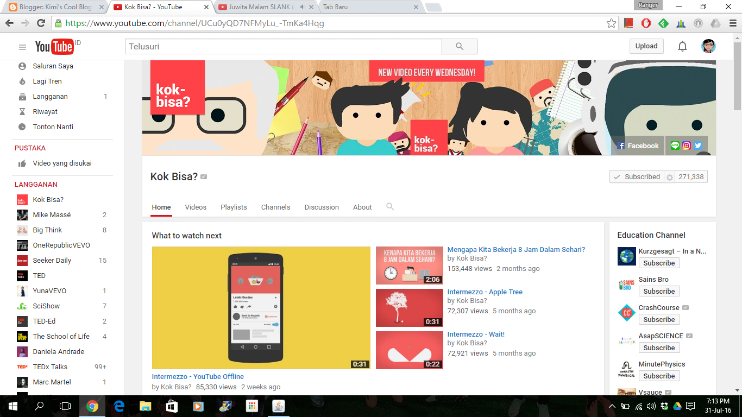Open the Windows Start menu

13,406
